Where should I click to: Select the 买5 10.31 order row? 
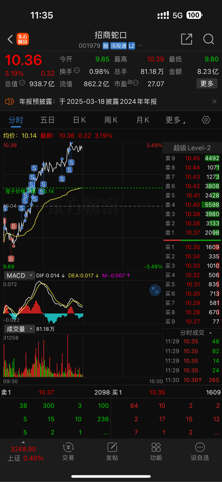192,284
